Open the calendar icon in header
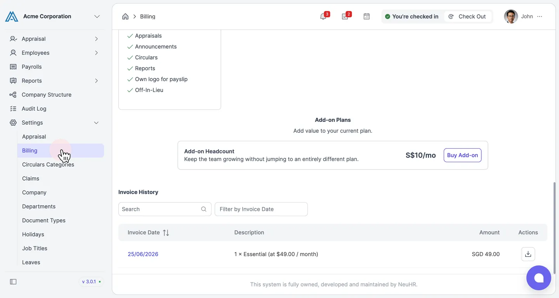559x298 pixels. coord(366,16)
